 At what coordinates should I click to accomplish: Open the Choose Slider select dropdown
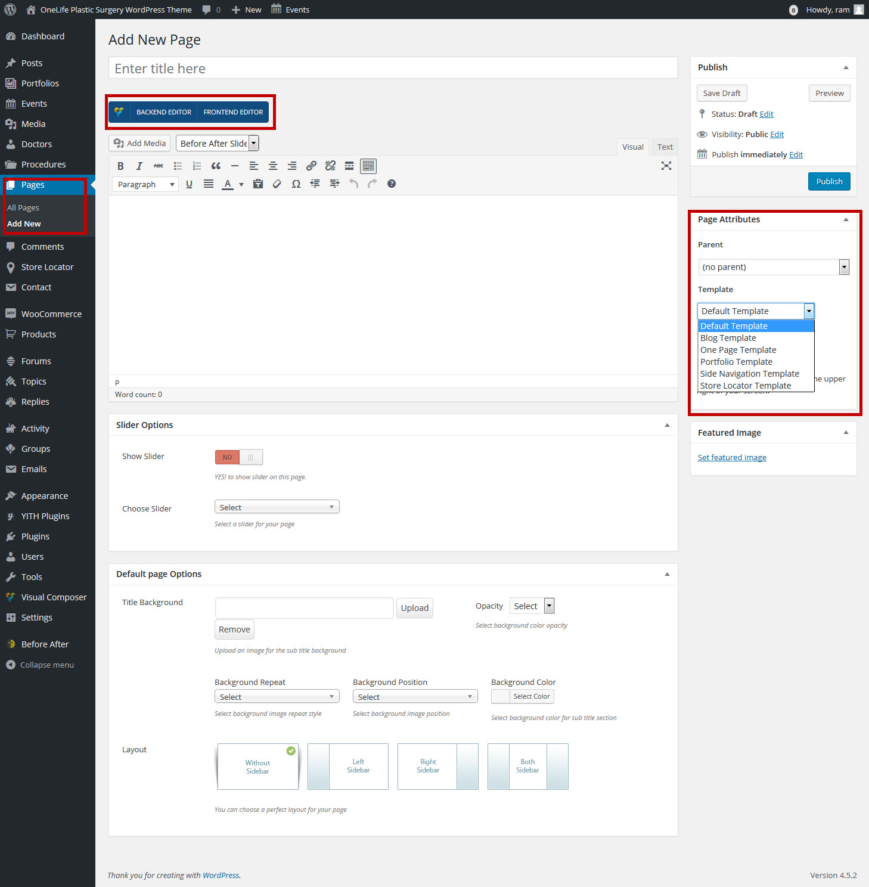(276, 506)
